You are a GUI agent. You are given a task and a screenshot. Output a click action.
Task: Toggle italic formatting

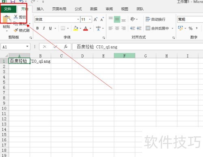coord(44,28)
